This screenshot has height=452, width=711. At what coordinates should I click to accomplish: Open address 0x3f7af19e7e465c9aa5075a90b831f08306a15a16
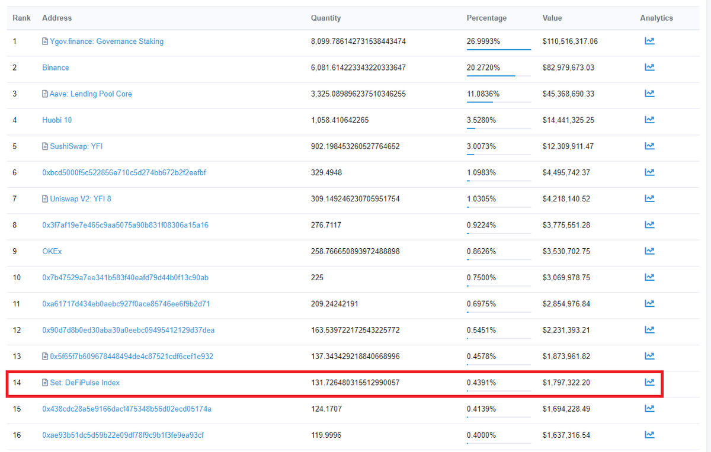[125, 225]
